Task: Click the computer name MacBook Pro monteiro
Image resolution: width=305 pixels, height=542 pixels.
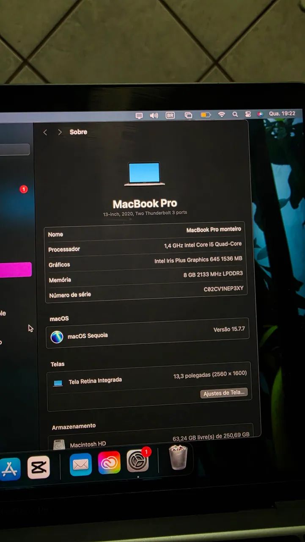Action: (x=214, y=230)
